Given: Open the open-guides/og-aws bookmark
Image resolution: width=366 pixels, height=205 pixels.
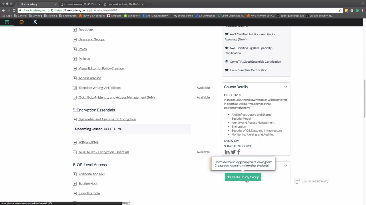Looking at the screenshot, I should [x=290, y=16].
